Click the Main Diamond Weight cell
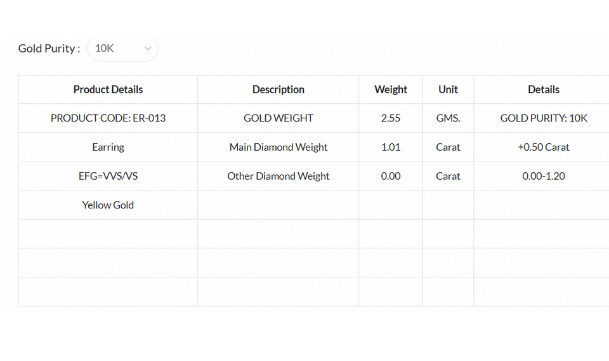This screenshot has width=609, height=361. click(x=278, y=148)
